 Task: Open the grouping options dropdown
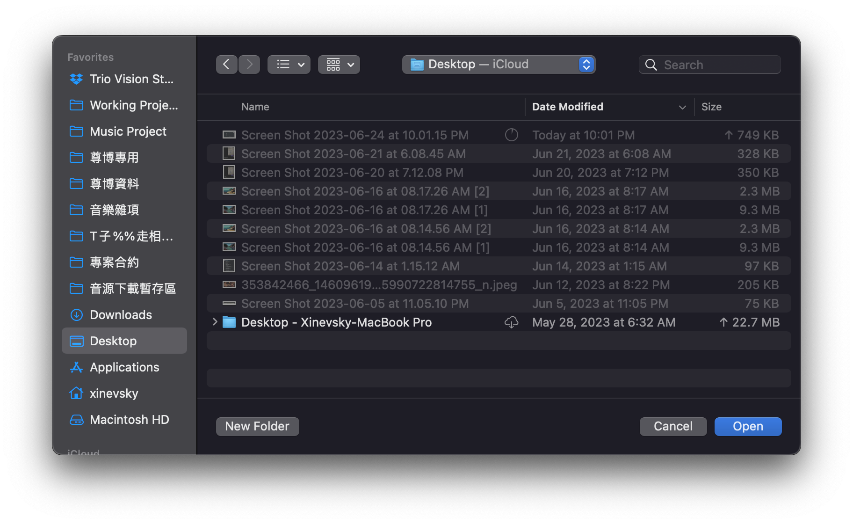coord(339,65)
